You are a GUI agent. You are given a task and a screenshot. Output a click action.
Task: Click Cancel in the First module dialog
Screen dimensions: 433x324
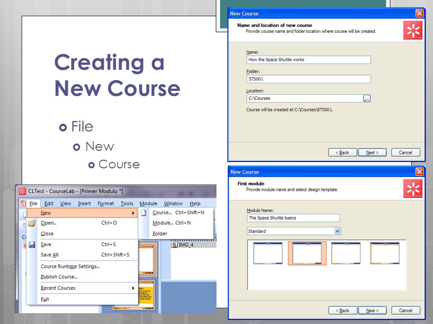tap(405, 310)
